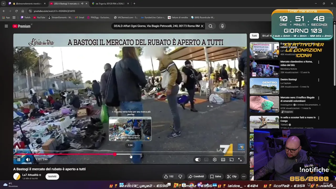Open options for Mercato nero smeraldi video
The image size is (336, 189).
point(319,98)
